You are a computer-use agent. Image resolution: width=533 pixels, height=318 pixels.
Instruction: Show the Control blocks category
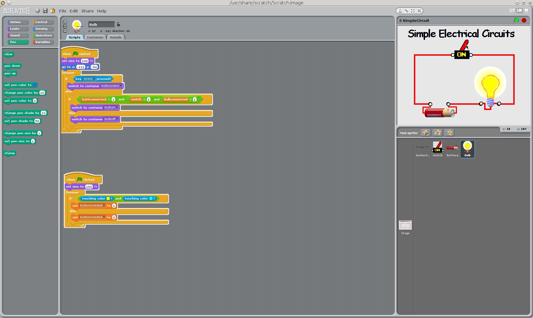[x=43, y=22]
